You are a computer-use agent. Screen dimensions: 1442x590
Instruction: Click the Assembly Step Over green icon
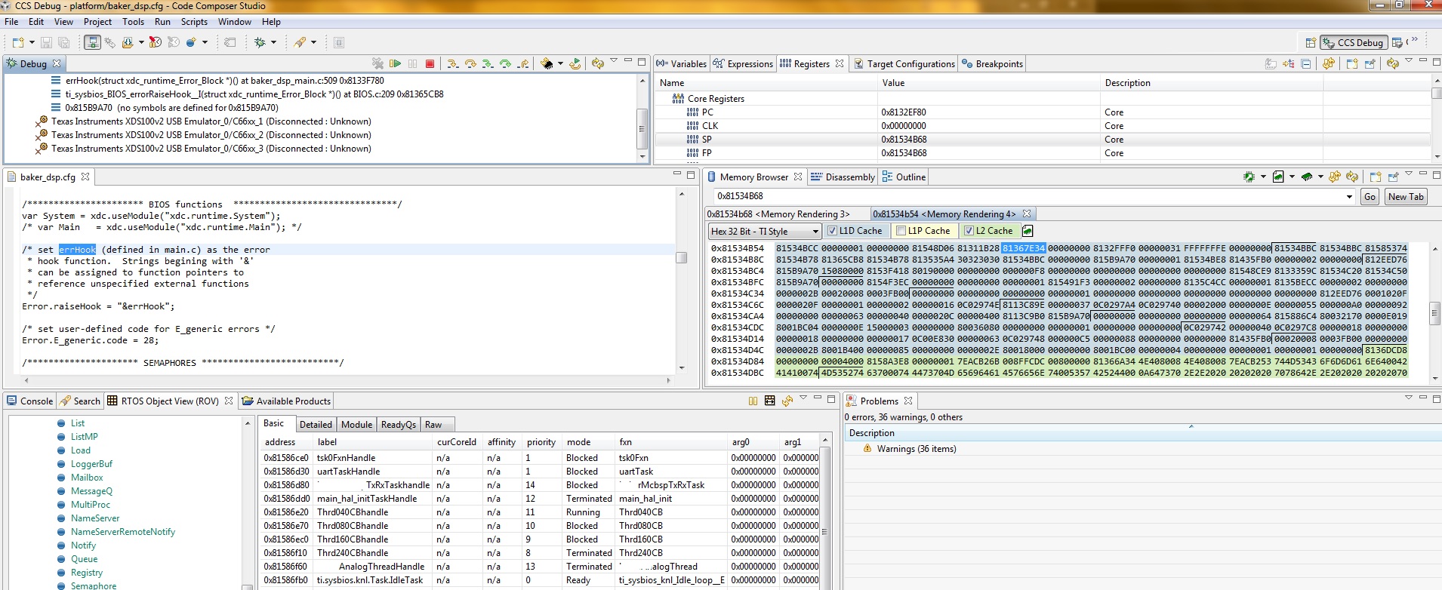(505, 63)
